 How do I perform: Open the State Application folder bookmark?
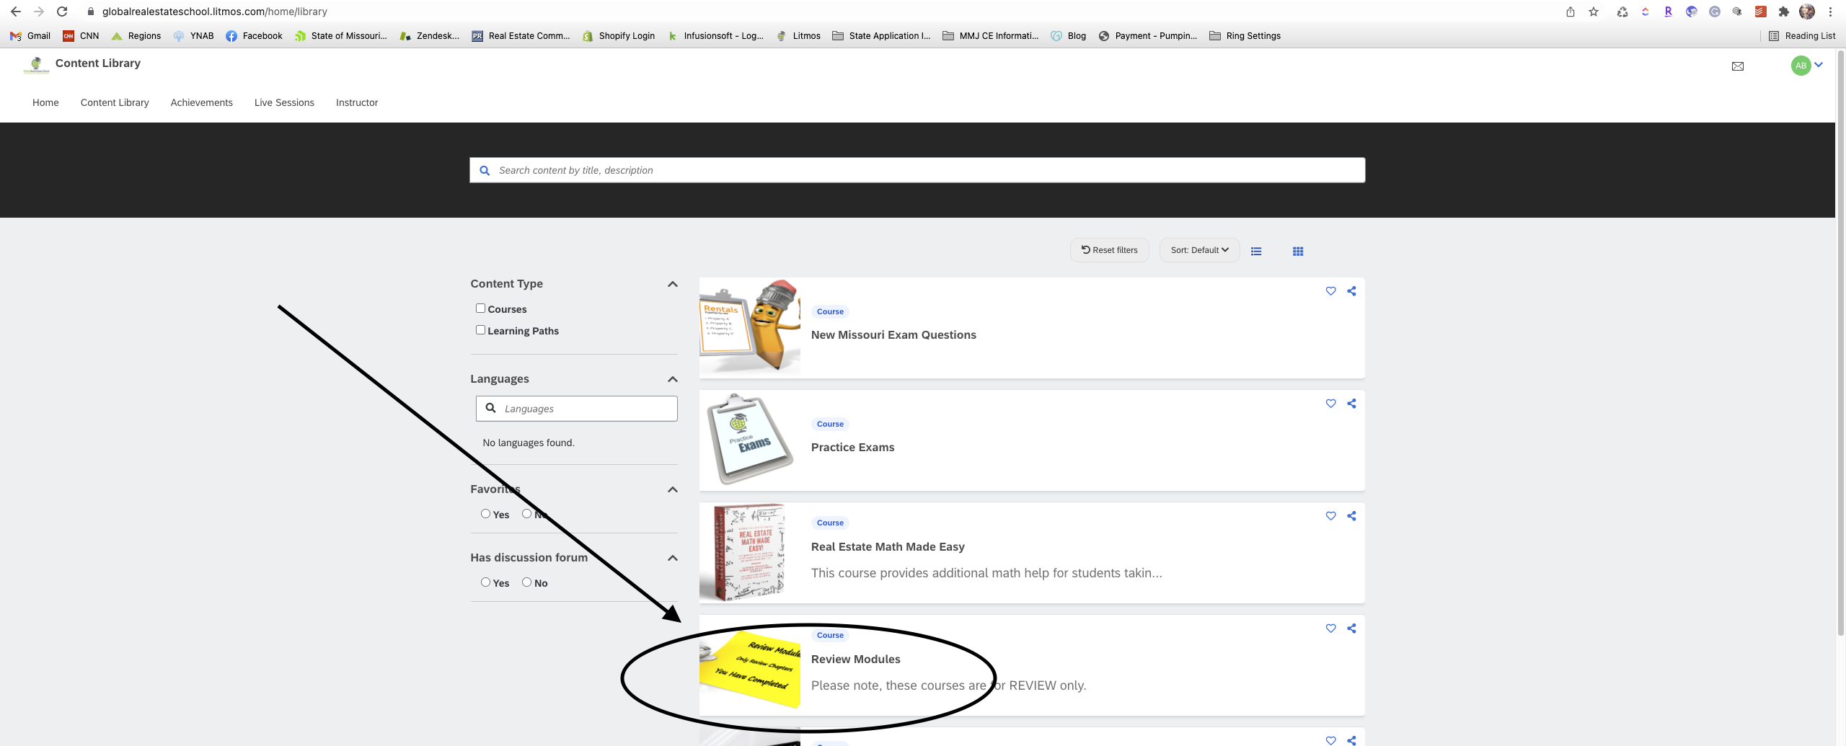tap(881, 36)
